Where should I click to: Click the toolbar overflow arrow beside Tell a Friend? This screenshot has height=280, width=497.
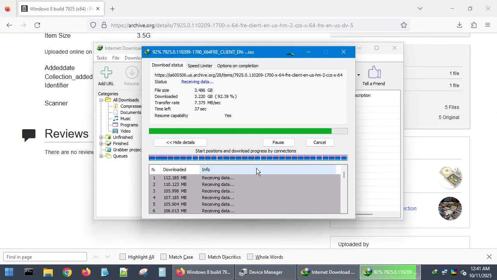pyautogui.click(x=358, y=75)
